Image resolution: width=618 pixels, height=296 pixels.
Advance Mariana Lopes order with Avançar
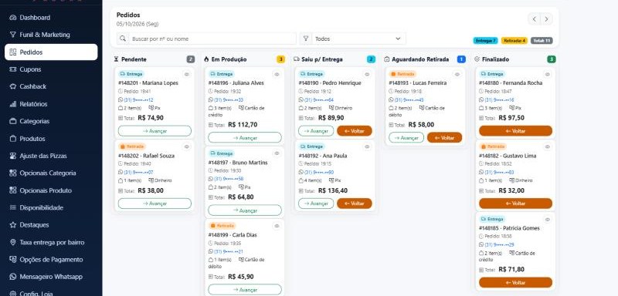pos(155,131)
